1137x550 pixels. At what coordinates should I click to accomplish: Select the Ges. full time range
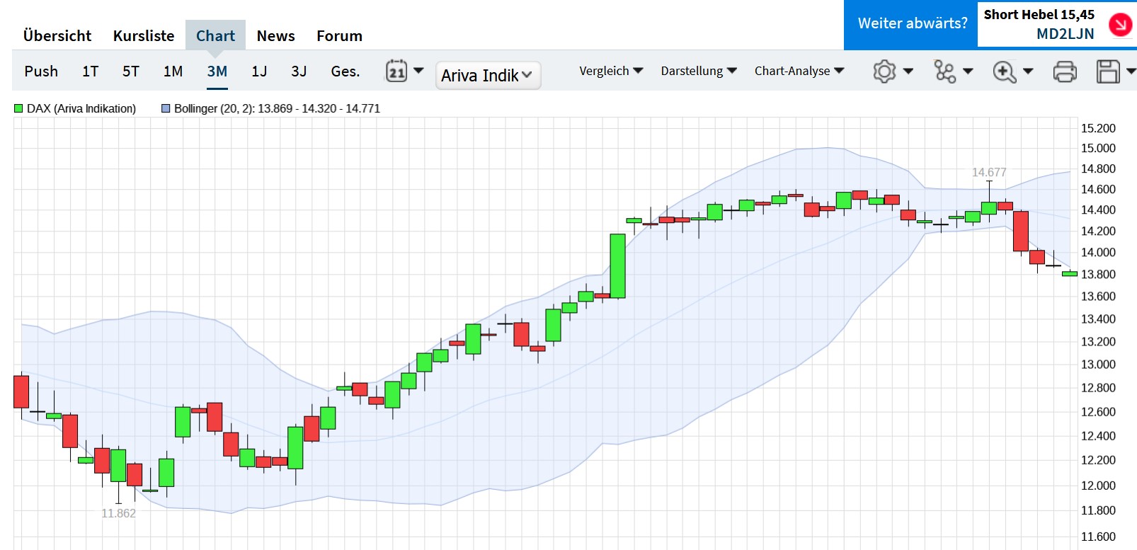click(x=345, y=71)
